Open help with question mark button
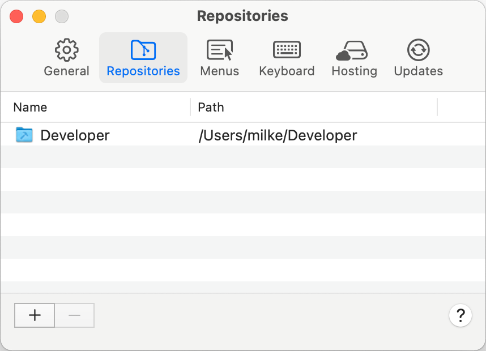Viewport: 486px width, 351px height. pos(460,315)
